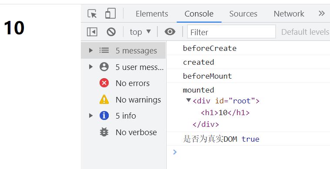Expand the 5 messages group arrow
This screenshot has height=169, width=330.
pos(91,50)
